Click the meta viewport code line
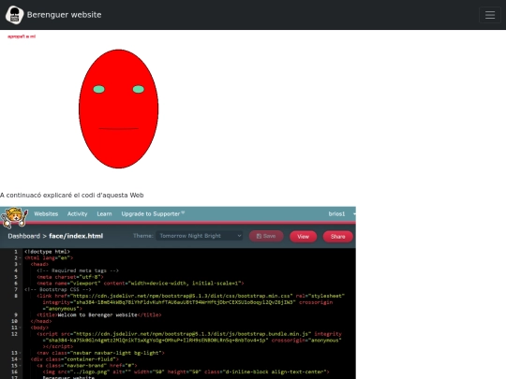Image resolution: width=506 pixels, height=379 pixels. click(141, 284)
